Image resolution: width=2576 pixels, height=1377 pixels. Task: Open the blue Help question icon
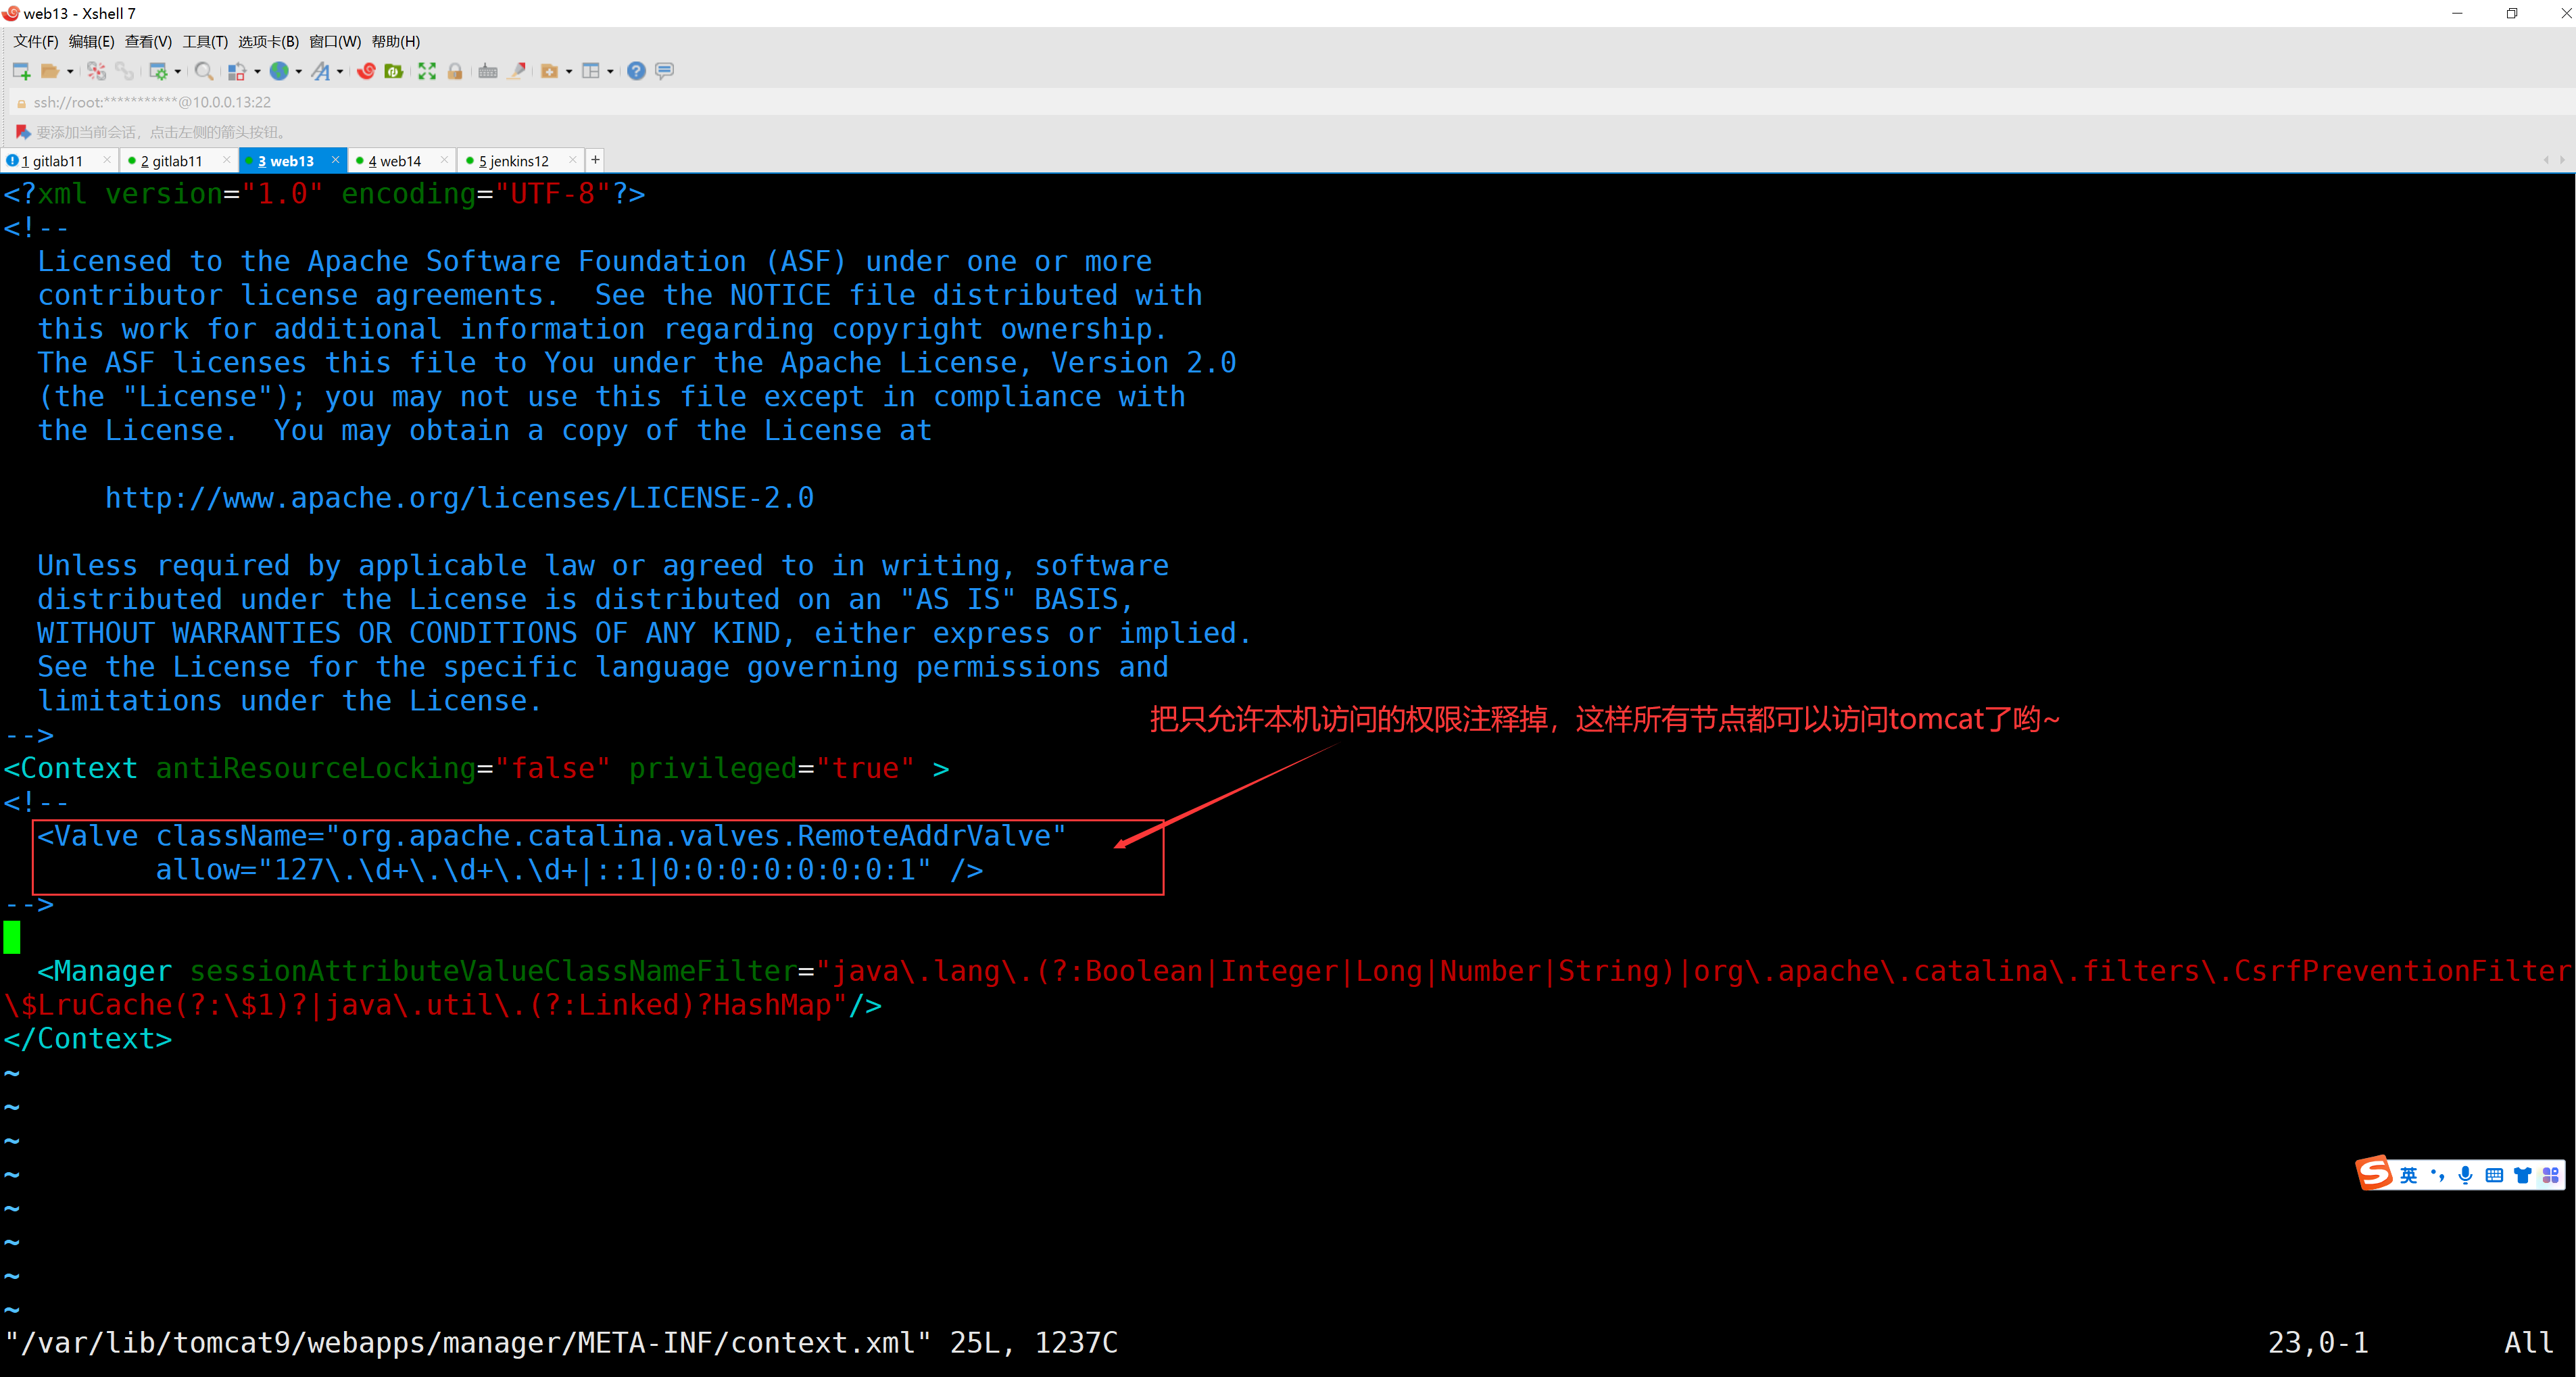(x=636, y=71)
